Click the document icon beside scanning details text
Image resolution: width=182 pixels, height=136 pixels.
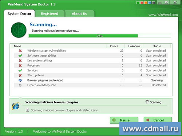tap(28, 110)
